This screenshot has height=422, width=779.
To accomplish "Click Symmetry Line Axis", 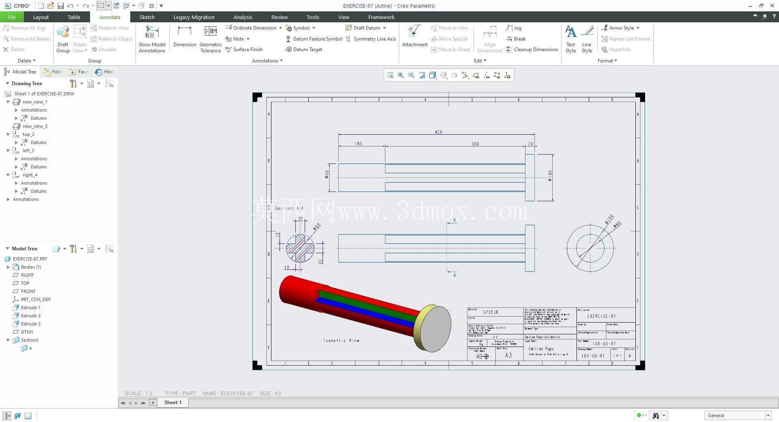I will (x=371, y=39).
